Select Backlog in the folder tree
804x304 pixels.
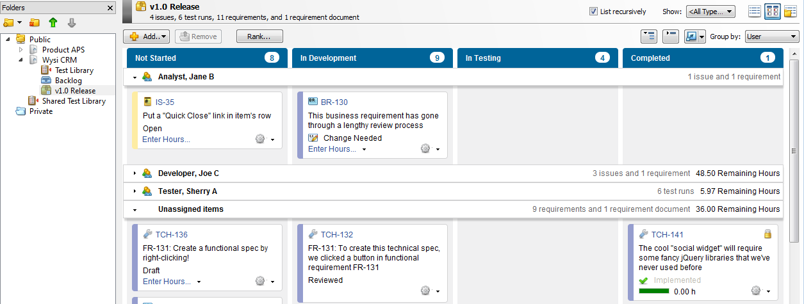click(x=68, y=81)
